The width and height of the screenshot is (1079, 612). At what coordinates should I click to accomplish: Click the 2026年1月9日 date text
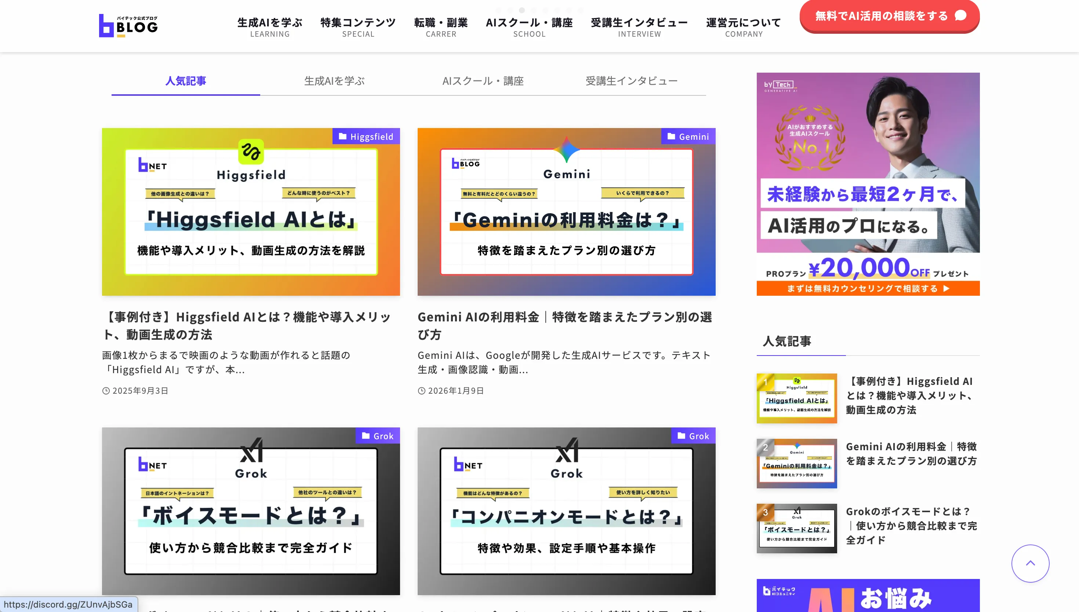pos(456,390)
